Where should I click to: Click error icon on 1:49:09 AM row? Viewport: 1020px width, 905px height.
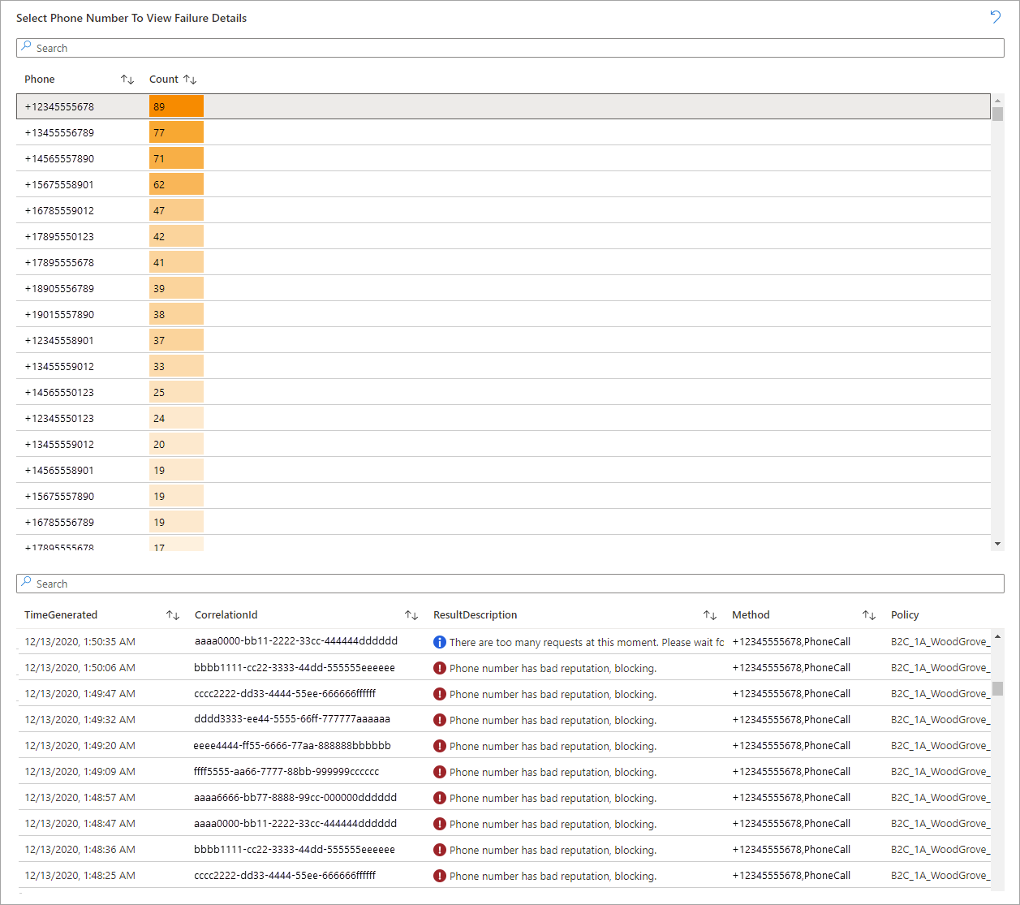(440, 772)
